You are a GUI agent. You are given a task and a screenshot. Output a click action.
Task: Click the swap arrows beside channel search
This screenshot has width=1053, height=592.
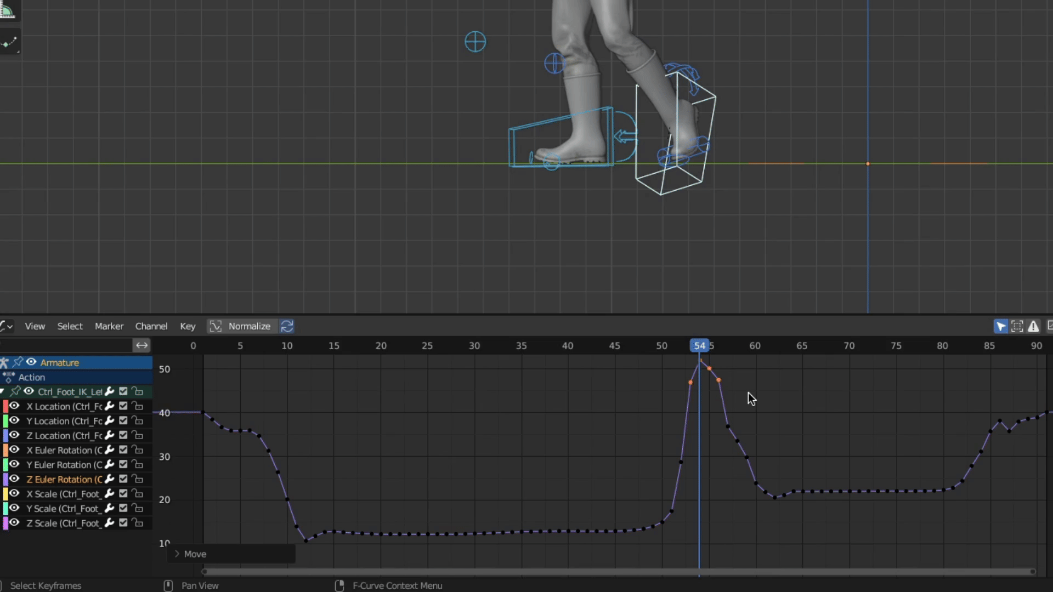click(141, 345)
